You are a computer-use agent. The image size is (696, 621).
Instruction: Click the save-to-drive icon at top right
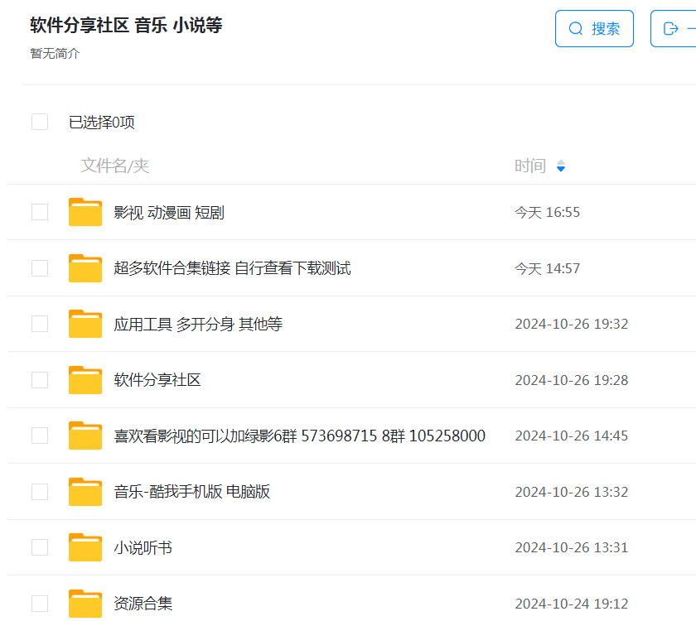click(673, 27)
